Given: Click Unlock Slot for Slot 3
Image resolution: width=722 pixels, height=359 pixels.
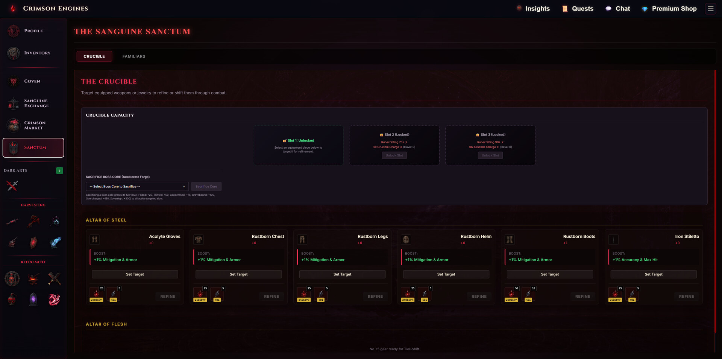Looking at the screenshot, I should click(x=490, y=155).
